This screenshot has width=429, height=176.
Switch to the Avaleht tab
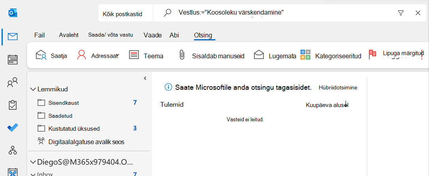68,35
